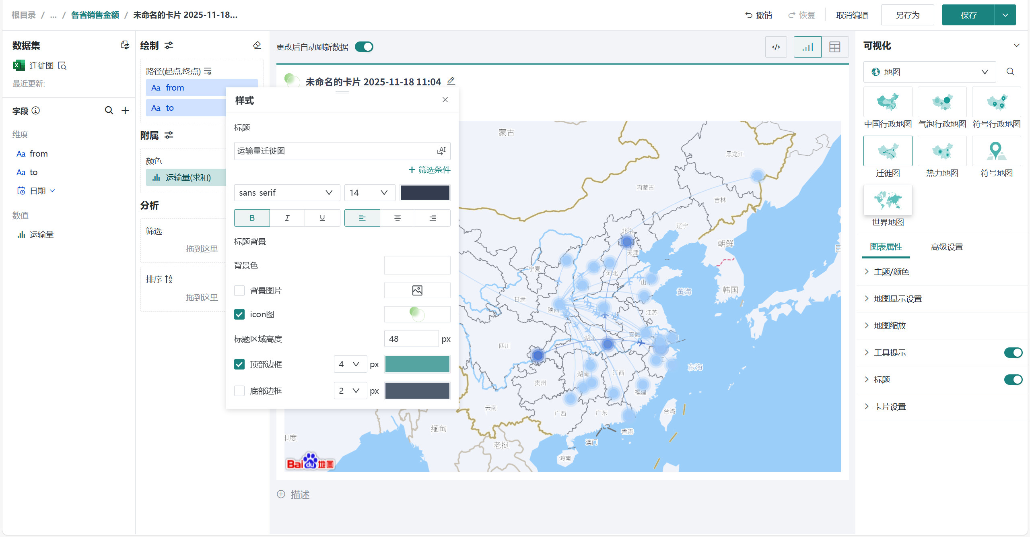Center-align the title text

click(397, 218)
